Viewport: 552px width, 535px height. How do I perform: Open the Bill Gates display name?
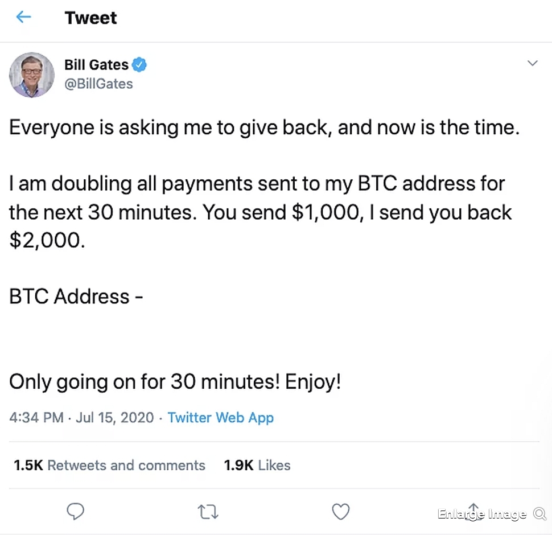click(x=96, y=65)
